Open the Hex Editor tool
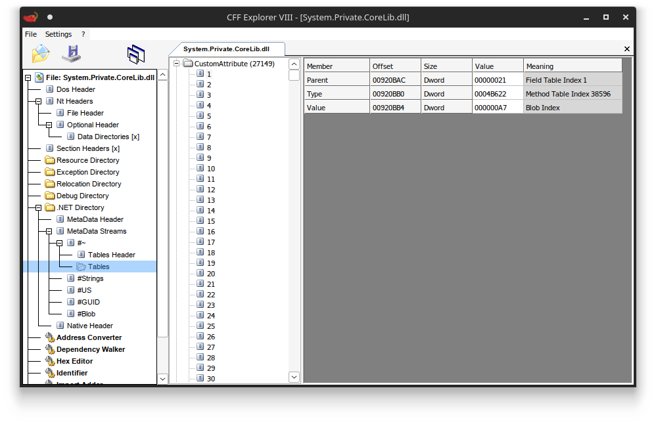Screen dimensions: 656x428 pyautogui.click(x=74, y=361)
